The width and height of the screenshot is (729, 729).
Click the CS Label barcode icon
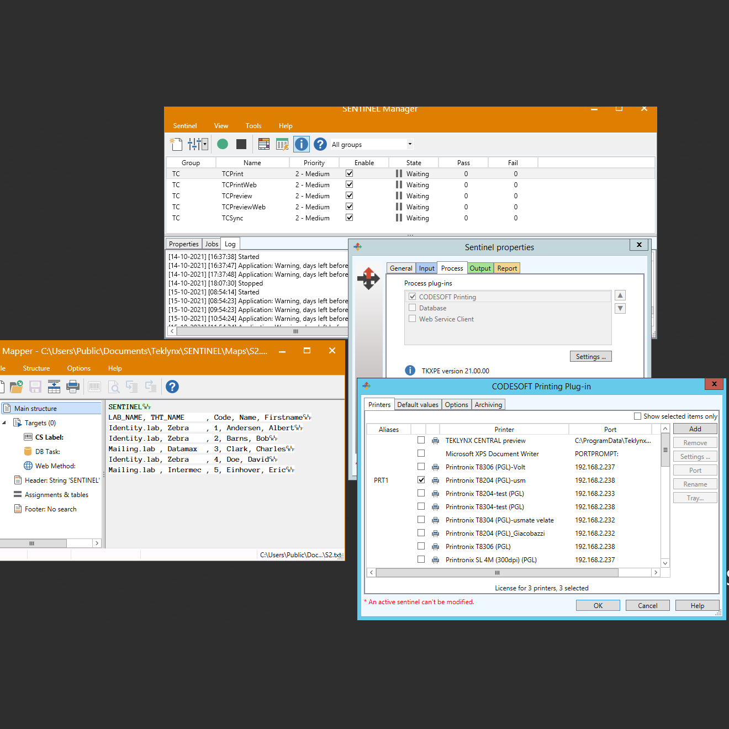click(x=28, y=437)
